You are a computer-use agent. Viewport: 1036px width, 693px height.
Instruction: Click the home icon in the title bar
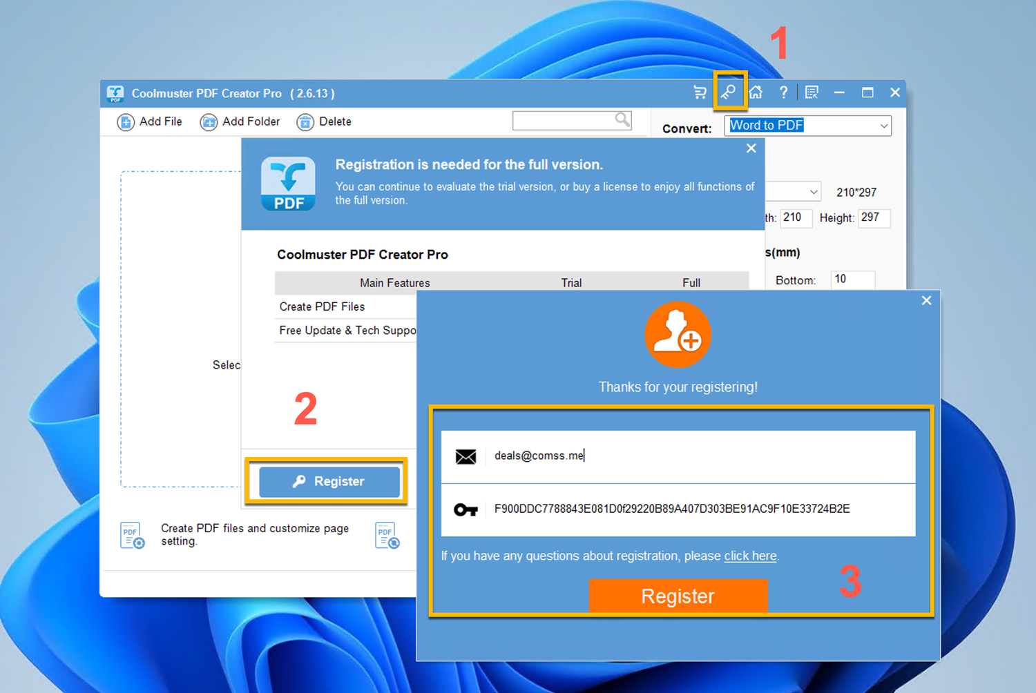[756, 92]
